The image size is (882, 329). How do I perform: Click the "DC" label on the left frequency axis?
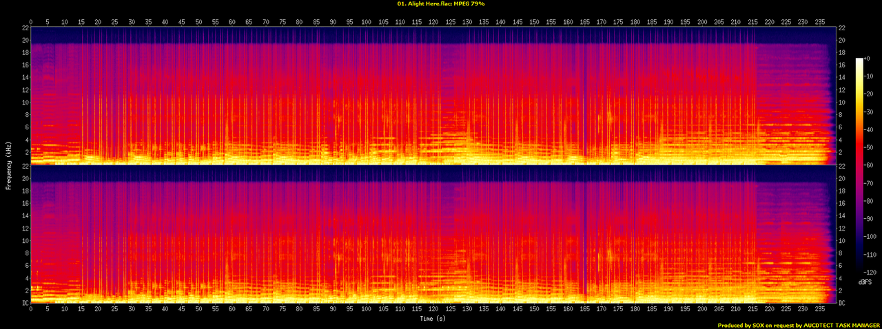24,303
